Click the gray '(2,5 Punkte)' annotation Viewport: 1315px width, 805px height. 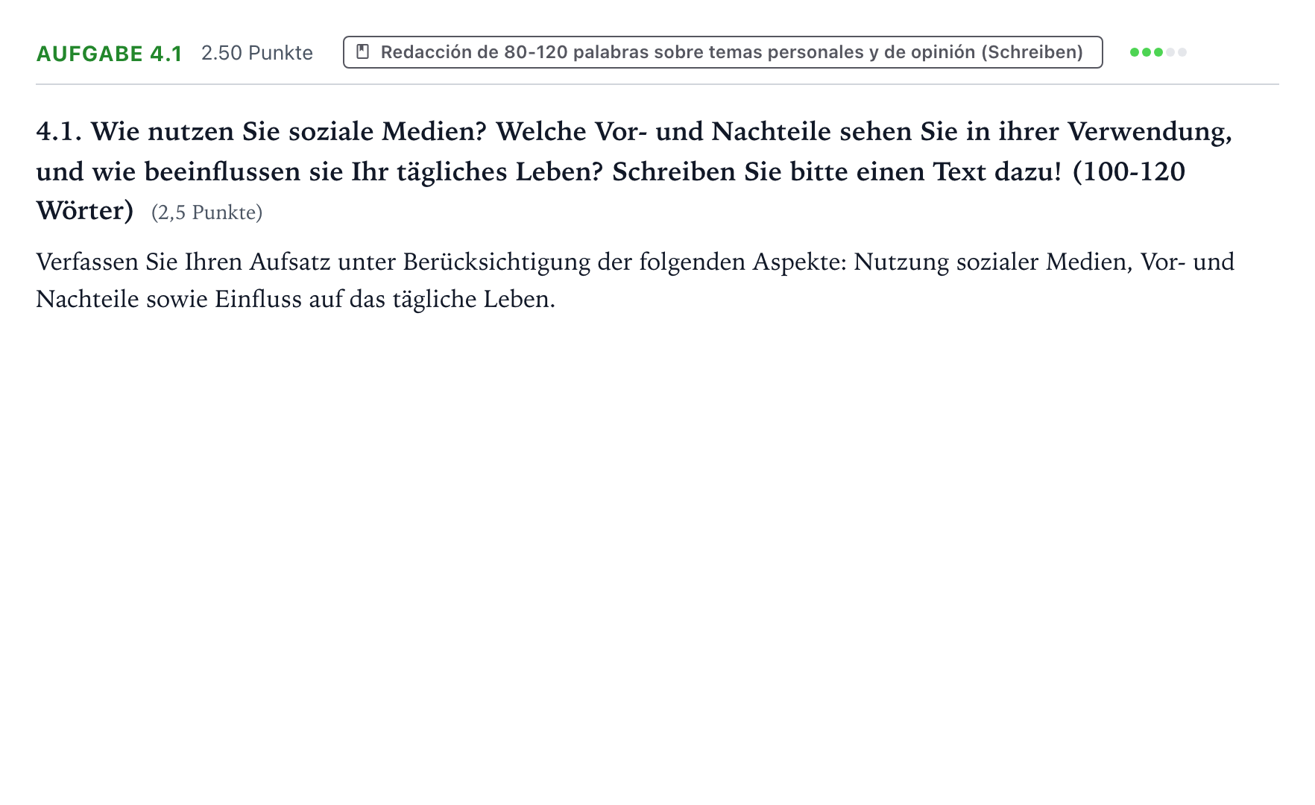[206, 213]
